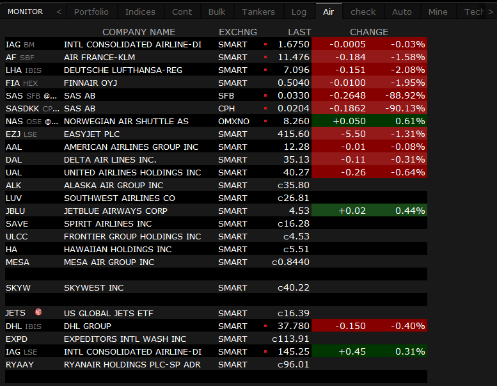The width and height of the screenshot is (497, 386).
Task: Click the CHANGE column header
Action: 369,32
